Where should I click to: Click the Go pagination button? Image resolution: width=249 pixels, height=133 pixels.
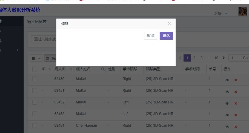click(245, 58)
